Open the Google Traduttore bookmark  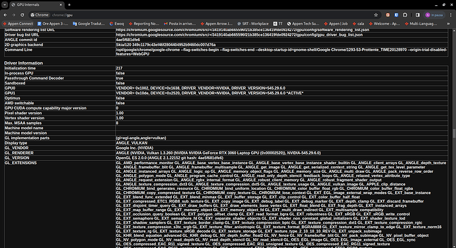[x=89, y=24]
